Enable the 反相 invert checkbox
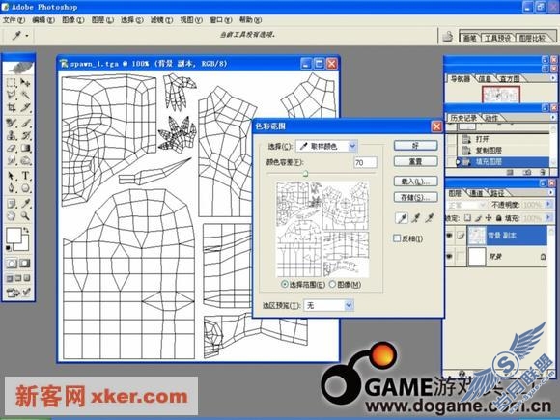This screenshot has height=420, width=560. pos(397,238)
